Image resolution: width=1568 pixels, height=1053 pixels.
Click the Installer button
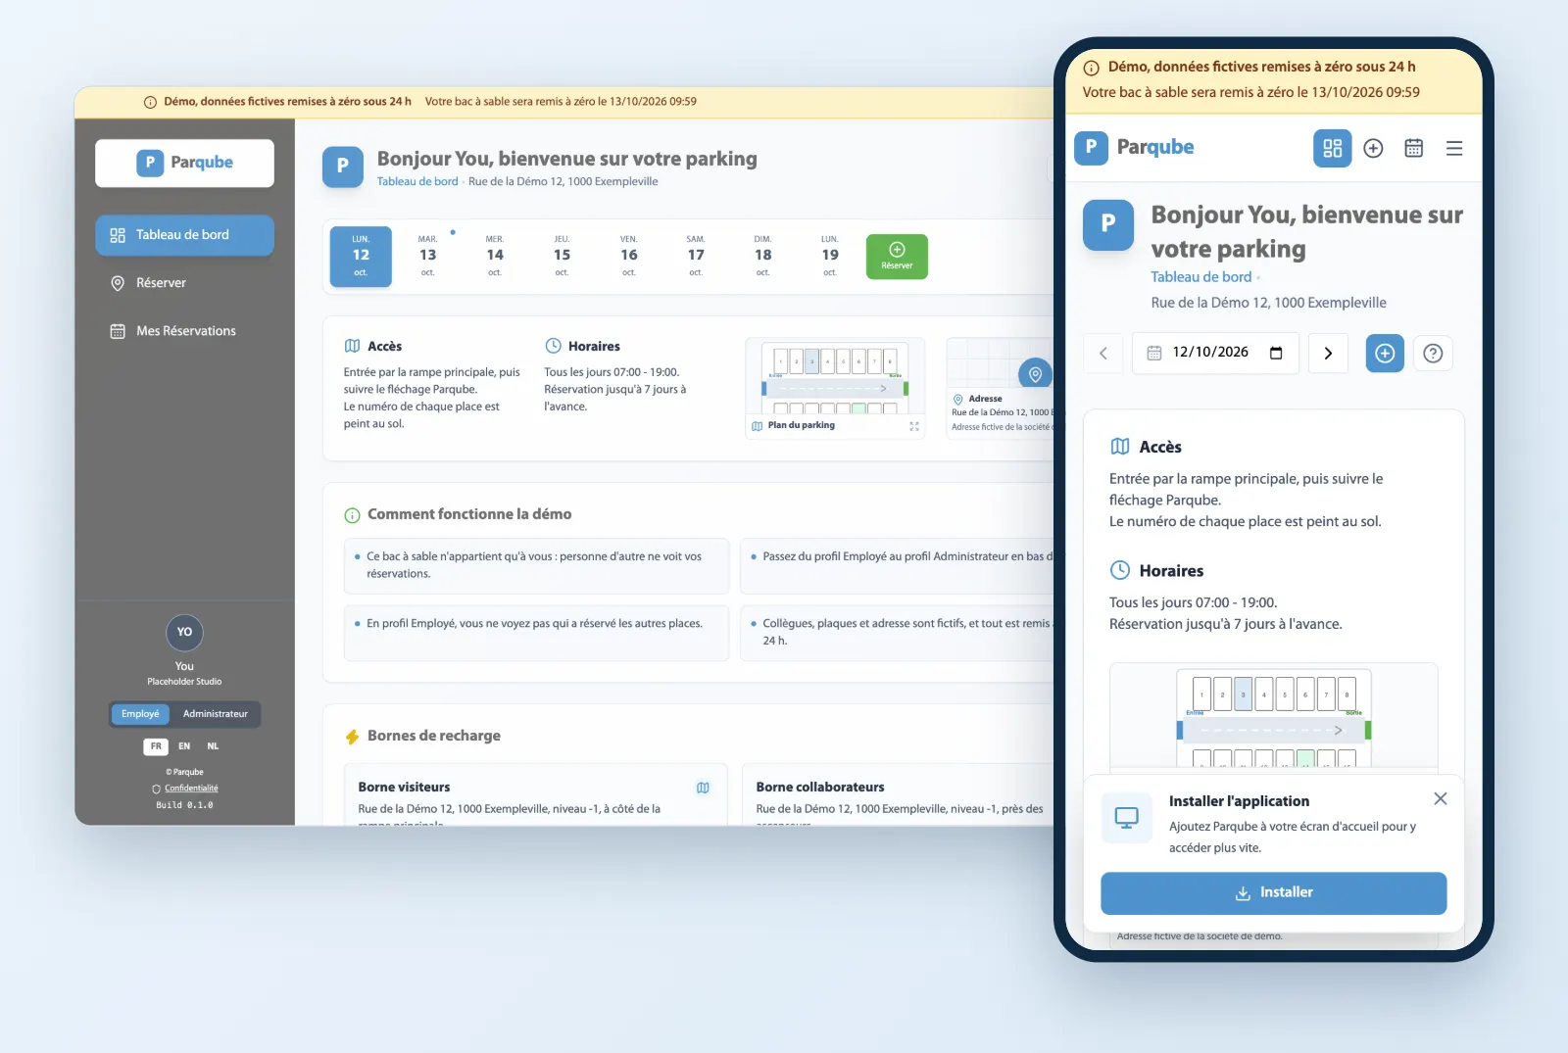coord(1273,892)
